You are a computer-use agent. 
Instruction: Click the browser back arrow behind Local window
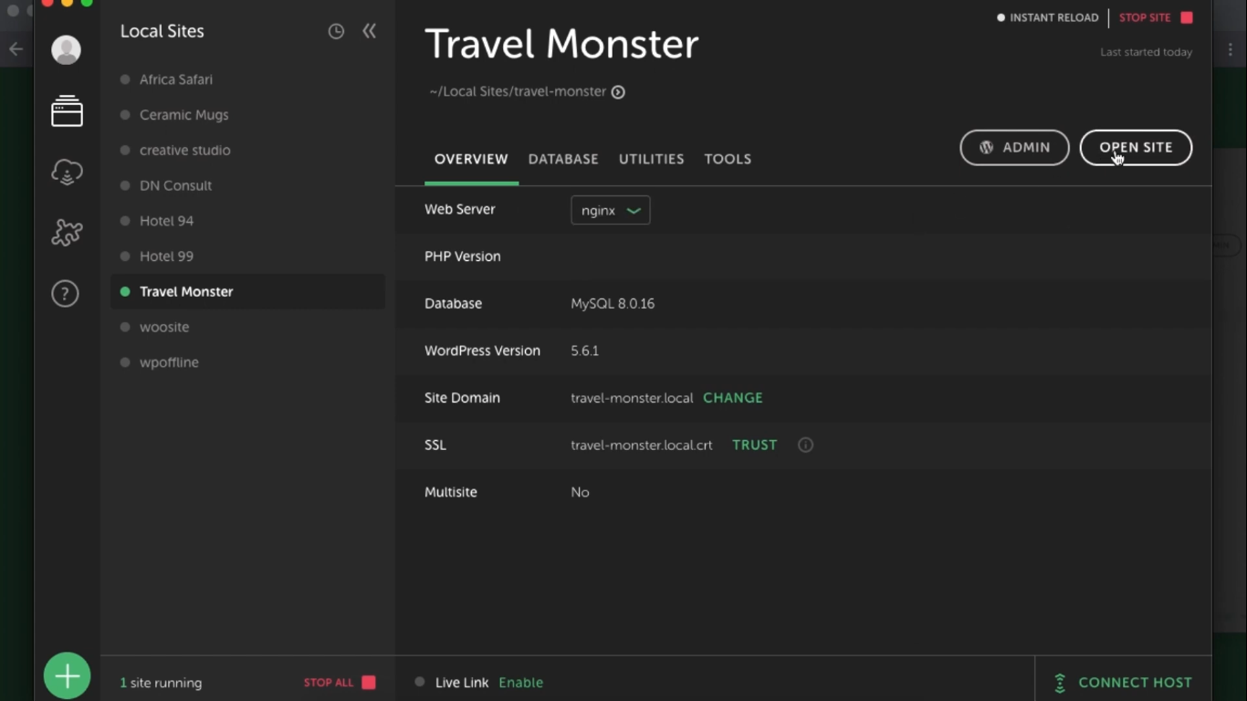pyautogui.click(x=16, y=49)
